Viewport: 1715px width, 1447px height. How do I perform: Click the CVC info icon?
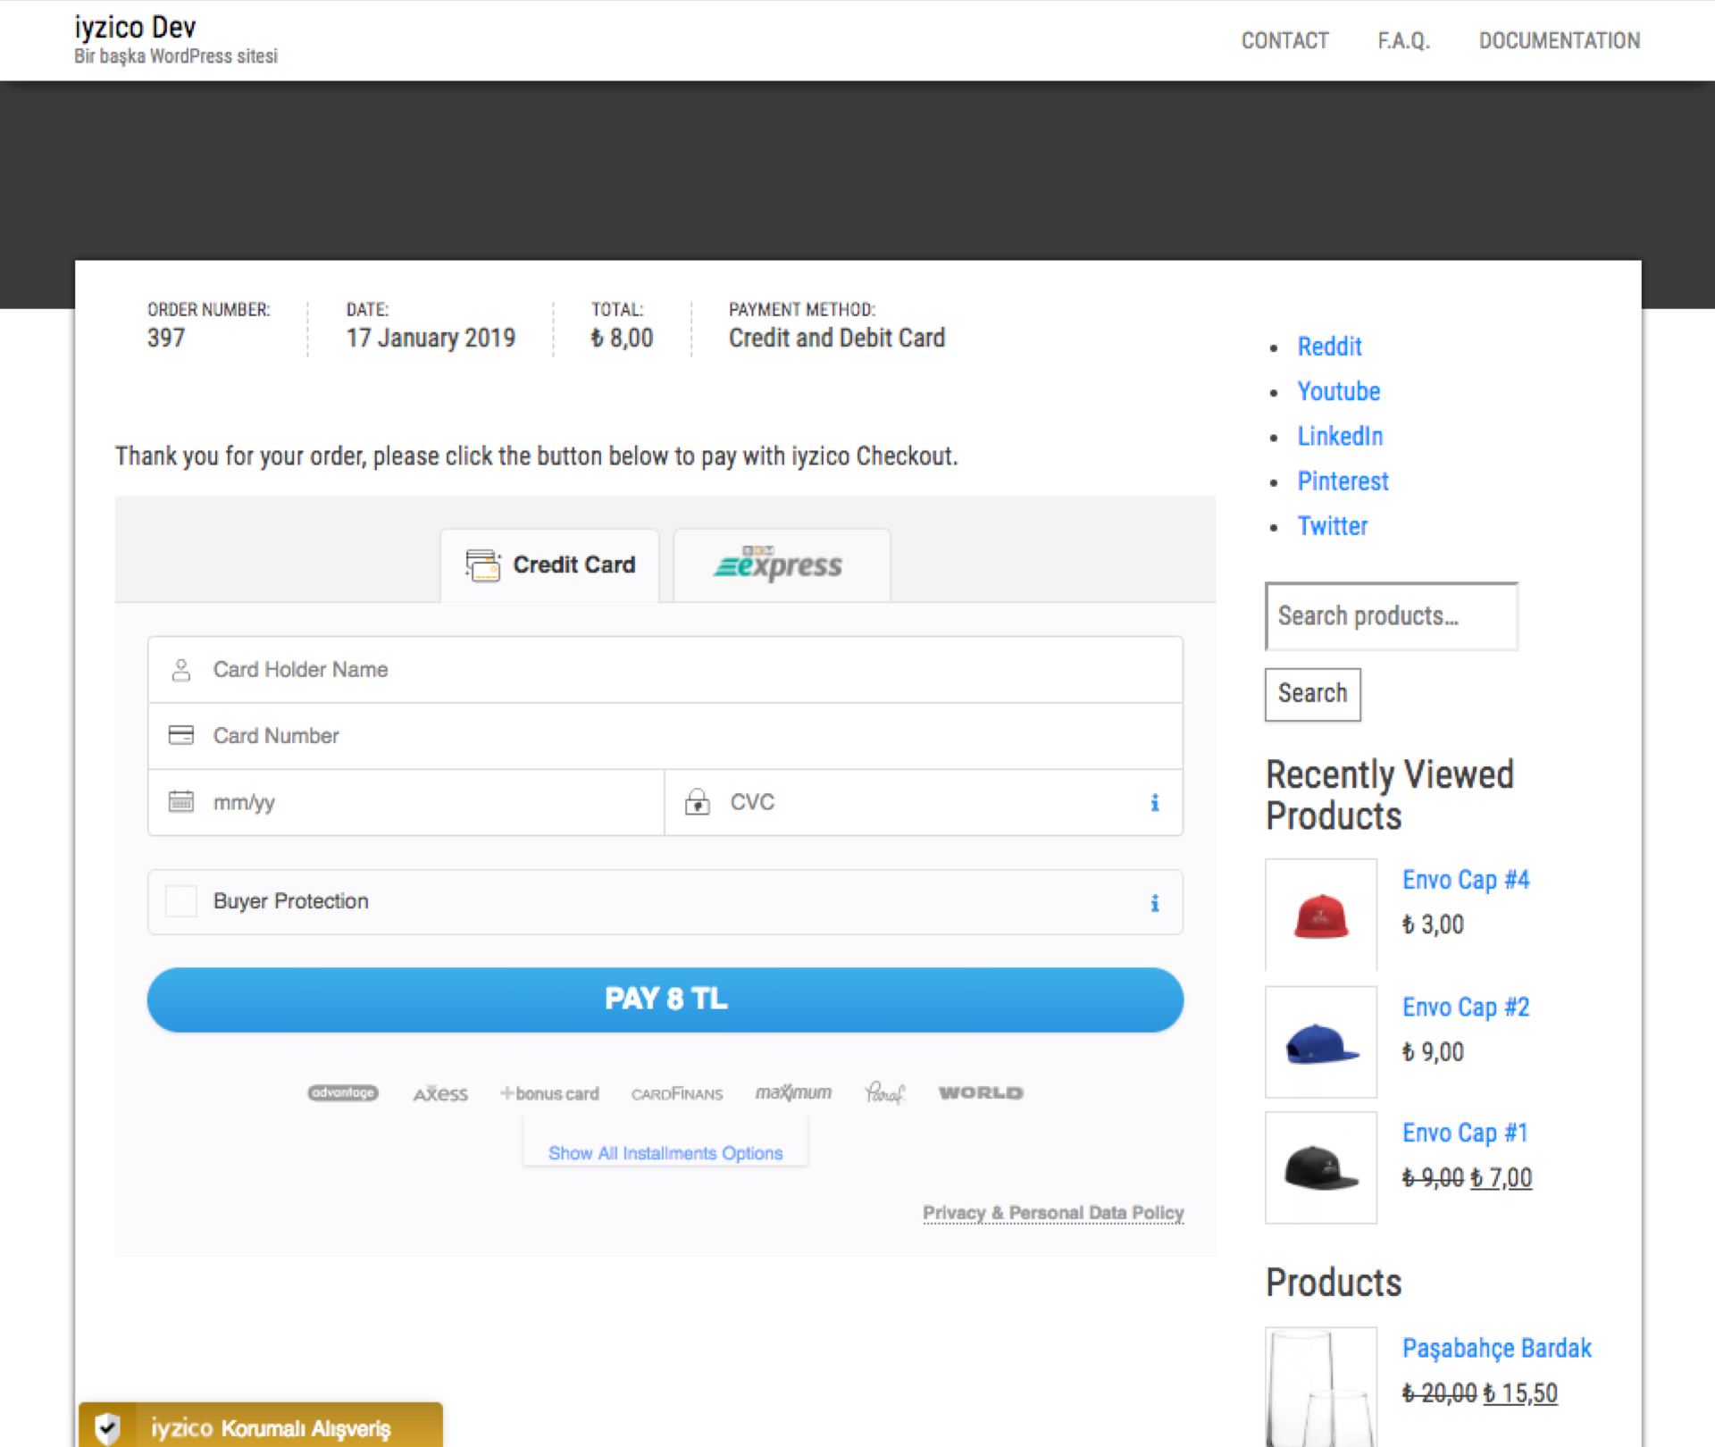pos(1154,802)
